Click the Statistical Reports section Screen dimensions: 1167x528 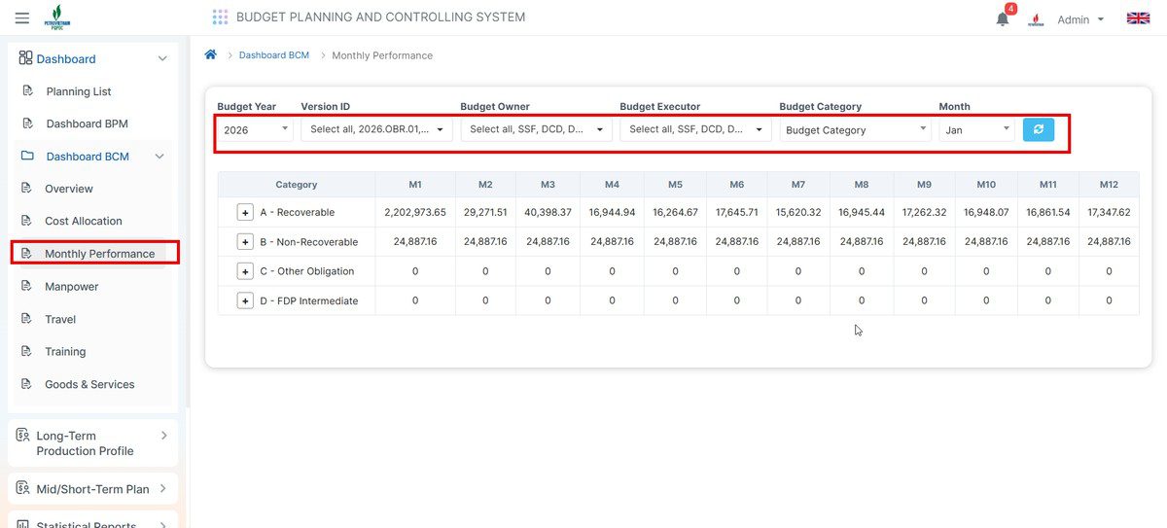pyautogui.click(x=92, y=521)
